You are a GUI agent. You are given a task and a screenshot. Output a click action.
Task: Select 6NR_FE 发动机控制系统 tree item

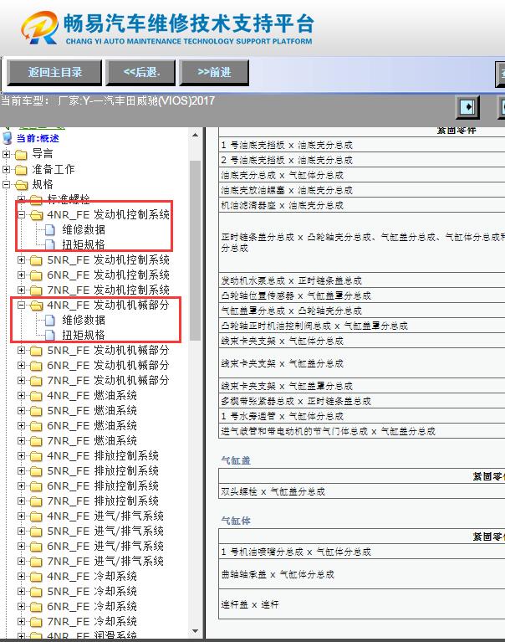108,275
